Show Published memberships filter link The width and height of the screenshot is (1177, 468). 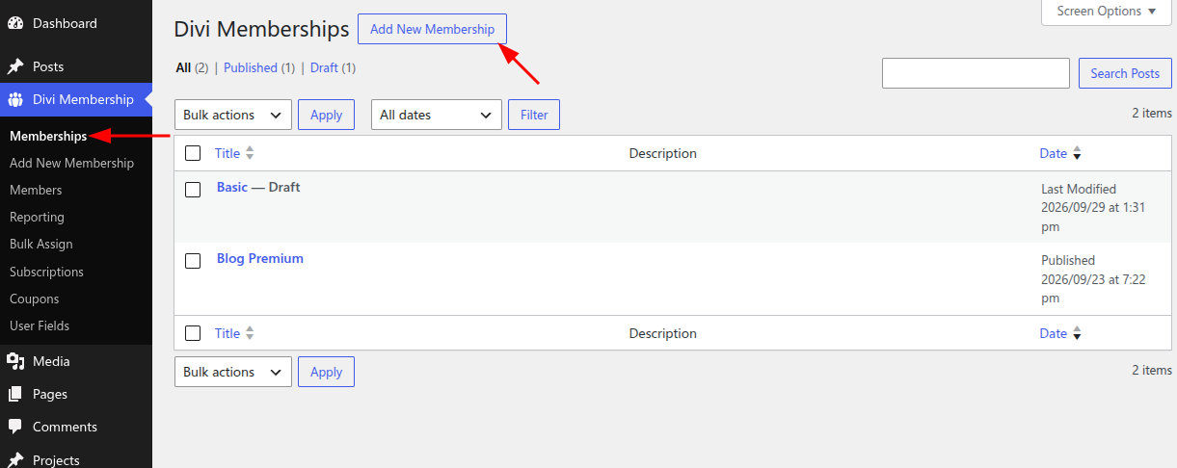pyautogui.click(x=251, y=68)
